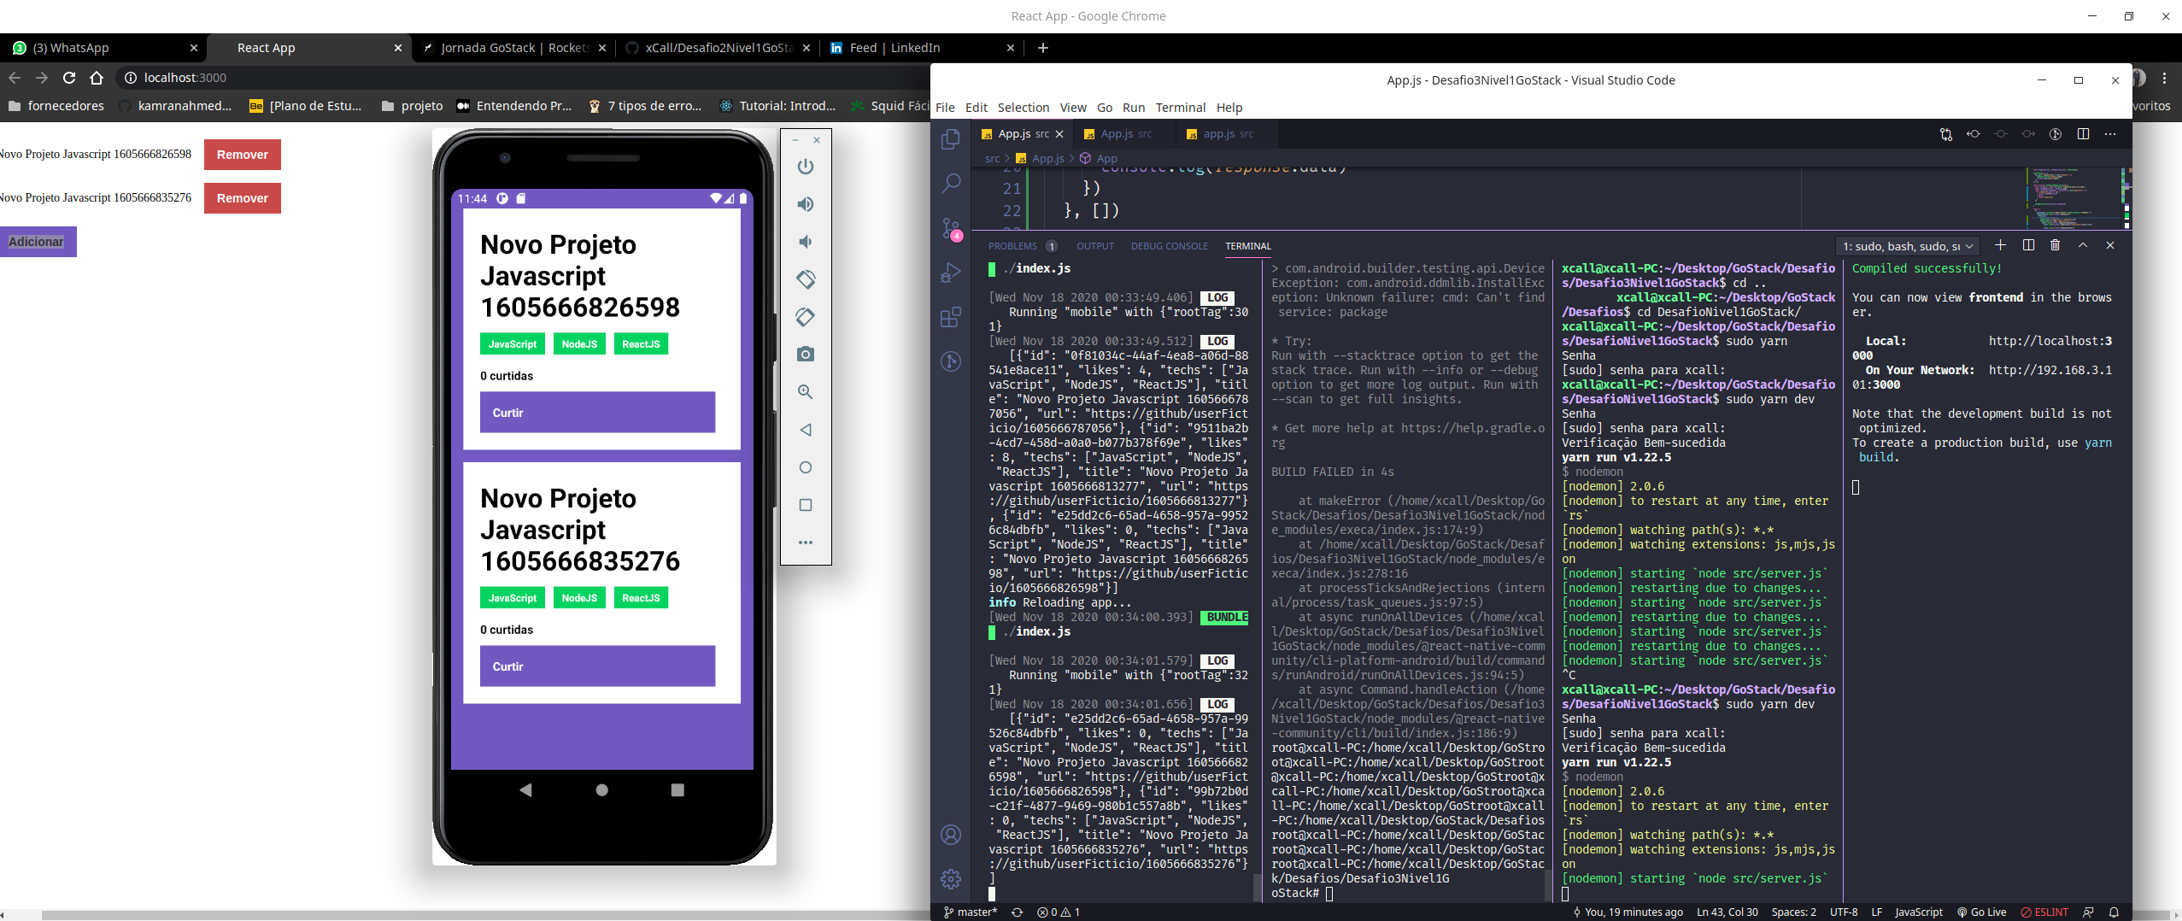Viewport: 2182px width, 921px height.
Task: Open the Explorer view in VS Code sidebar
Action: (x=951, y=138)
